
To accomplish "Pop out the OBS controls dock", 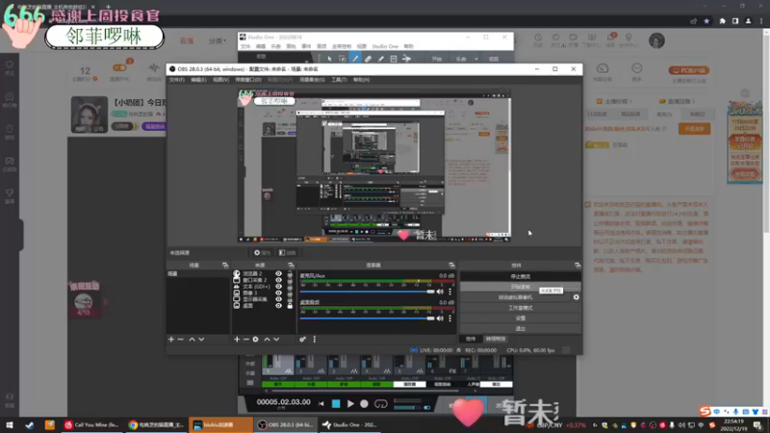I will pyautogui.click(x=577, y=266).
